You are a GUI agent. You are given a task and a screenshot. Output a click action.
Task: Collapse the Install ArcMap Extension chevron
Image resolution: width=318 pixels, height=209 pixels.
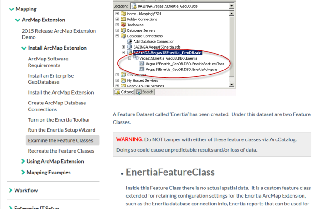(x=24, y=48)
